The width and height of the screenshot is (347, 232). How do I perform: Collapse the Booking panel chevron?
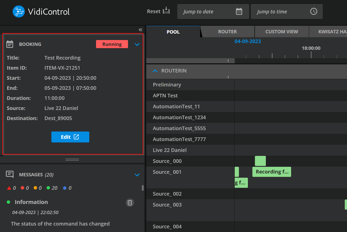click(x=137, y=44)
